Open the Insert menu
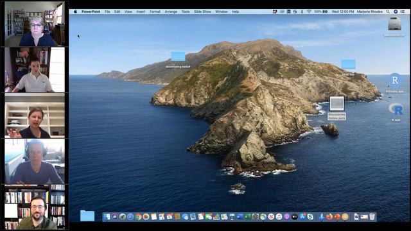Screen dimensions: 411x231 click(141, 12)
